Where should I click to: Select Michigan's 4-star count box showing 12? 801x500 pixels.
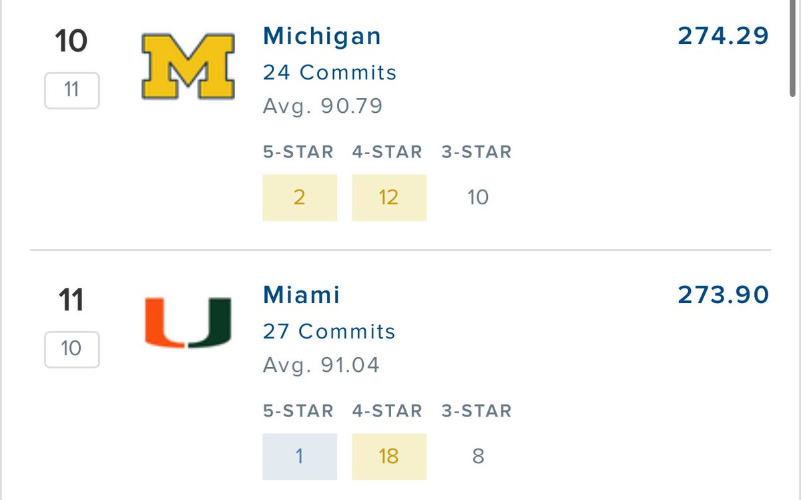[x=389, y=198]
